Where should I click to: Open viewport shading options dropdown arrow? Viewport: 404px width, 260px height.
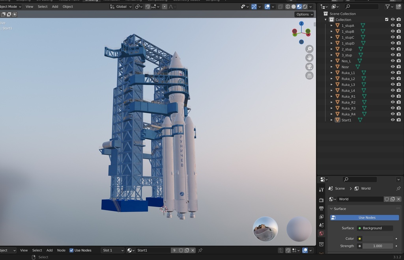(x=311, y=7)
